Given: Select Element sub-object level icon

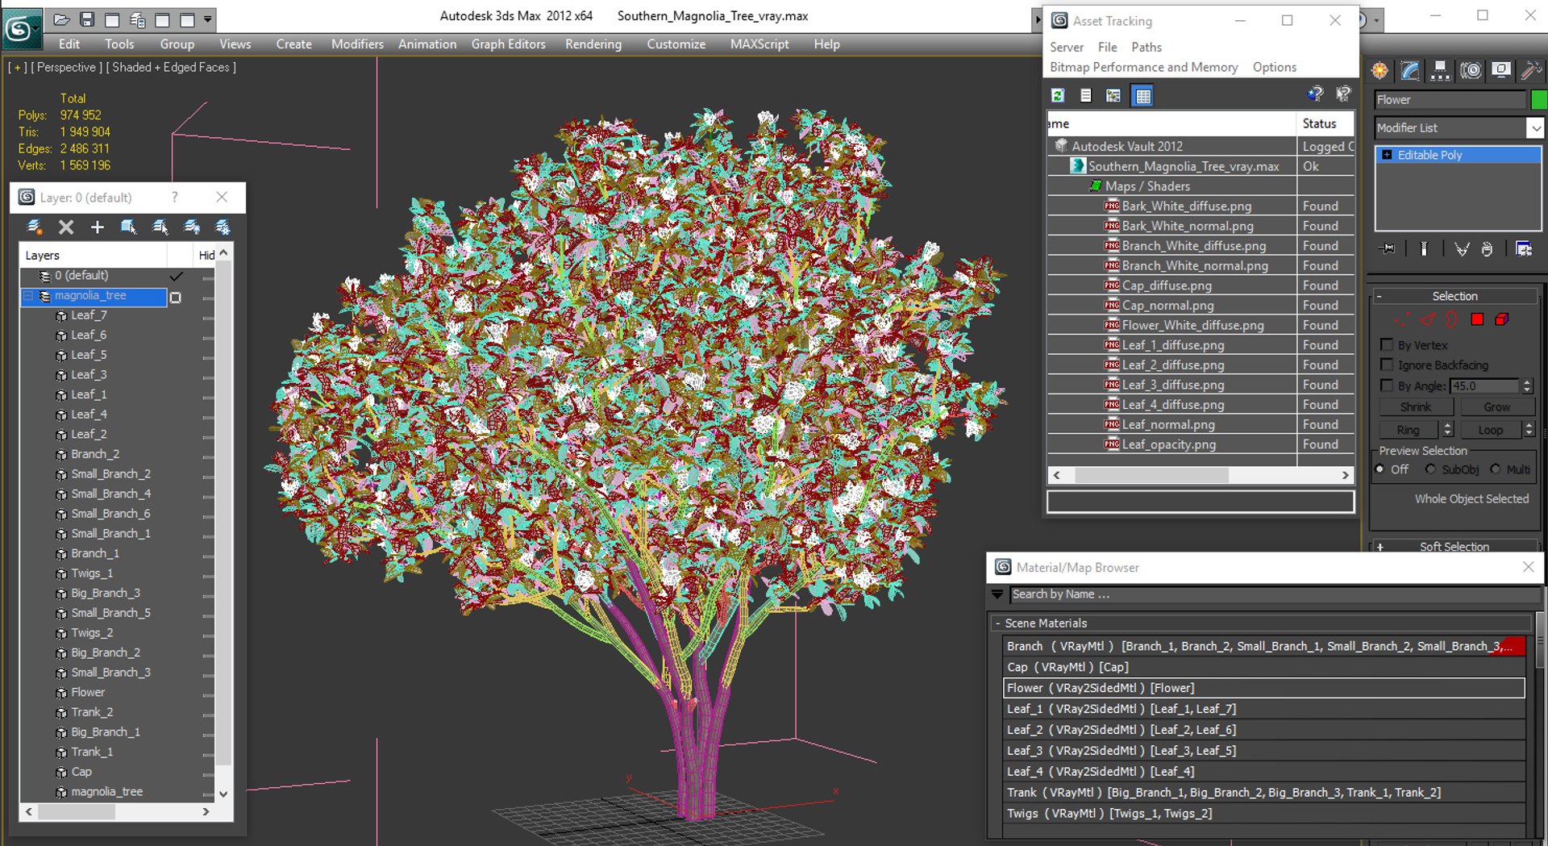Looking at the screenshot, I should (x=1502, y=319).
